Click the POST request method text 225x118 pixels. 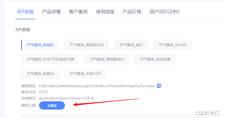click(x=44, y=92)
